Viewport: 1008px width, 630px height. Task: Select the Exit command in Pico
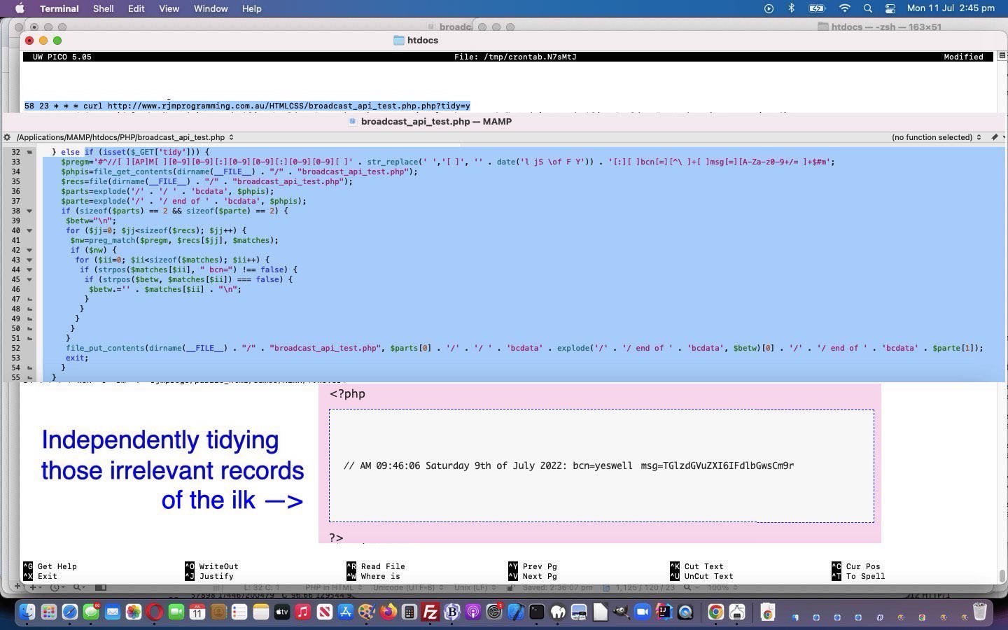click(x=41, y=576)
